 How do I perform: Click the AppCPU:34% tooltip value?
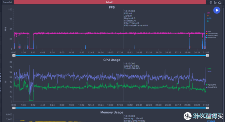[132, 66]
